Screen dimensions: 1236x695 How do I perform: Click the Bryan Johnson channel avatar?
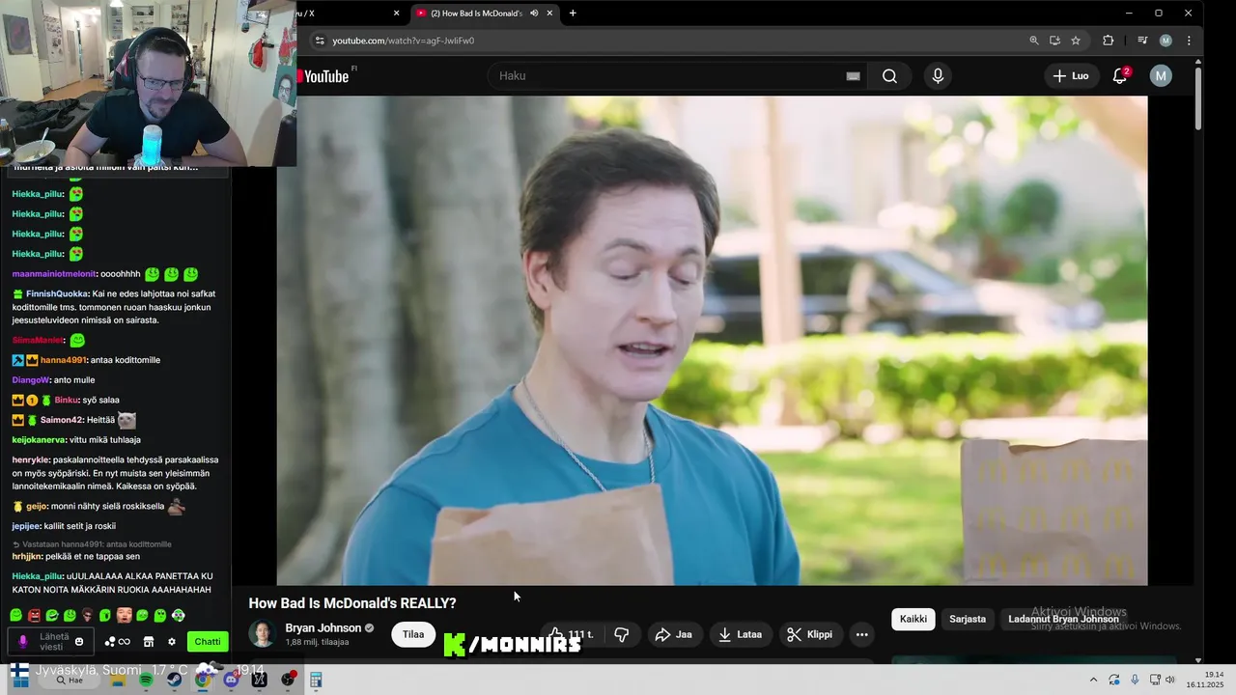coord(262,634)
